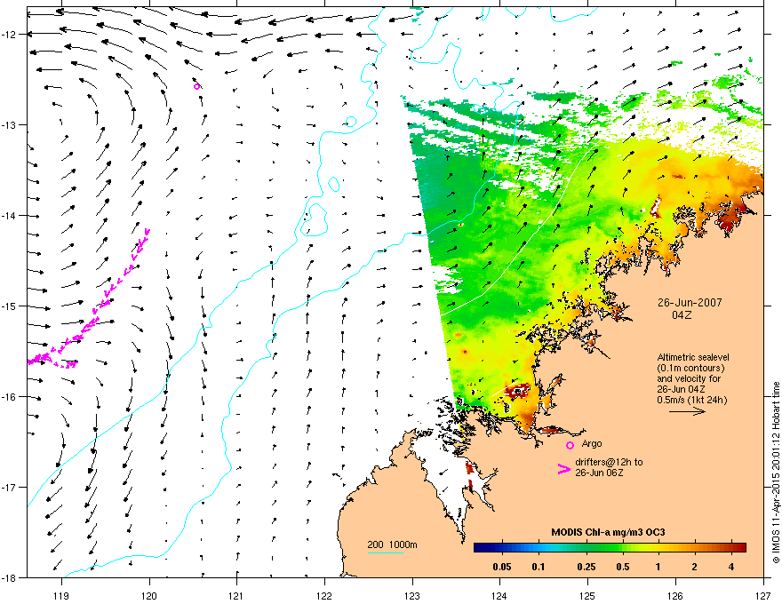Viewport: 782px width, 604px height.
Task: Click longitude axis label 123
Action: click(412, 595)
